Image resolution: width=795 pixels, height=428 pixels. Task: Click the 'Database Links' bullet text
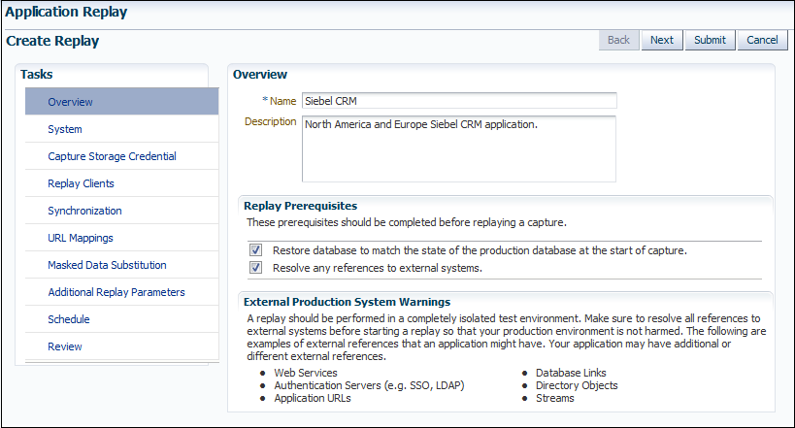[x=571, y=373]
